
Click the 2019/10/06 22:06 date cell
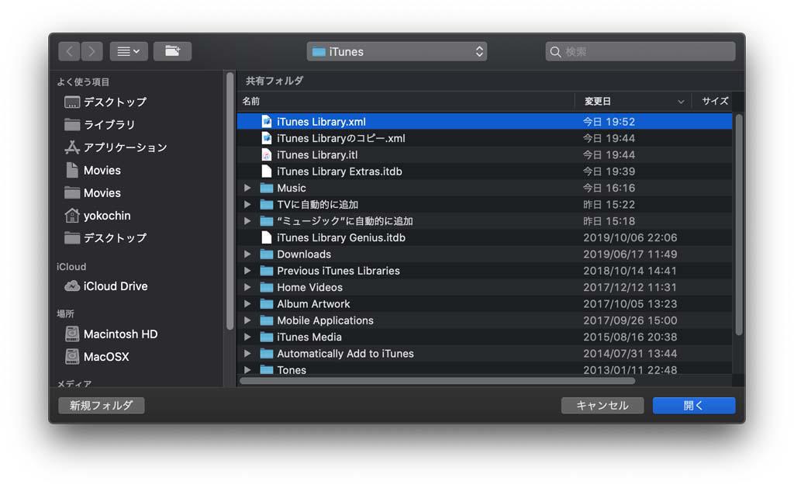630,237
